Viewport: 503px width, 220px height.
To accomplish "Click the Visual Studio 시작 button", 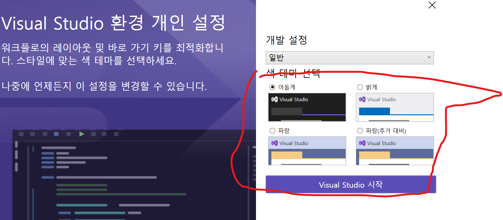I will 351,184.
